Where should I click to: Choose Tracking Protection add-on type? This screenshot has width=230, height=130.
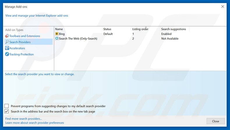[x=22, y=54]
